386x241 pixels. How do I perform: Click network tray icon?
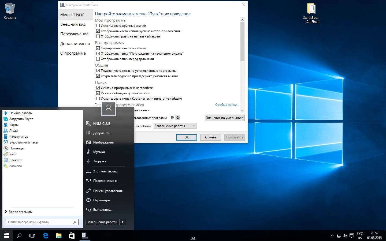click(x=339, y=236)
